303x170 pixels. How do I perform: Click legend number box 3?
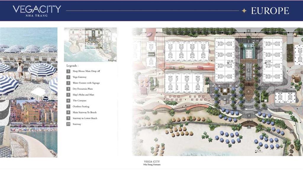tap(68, 83)
